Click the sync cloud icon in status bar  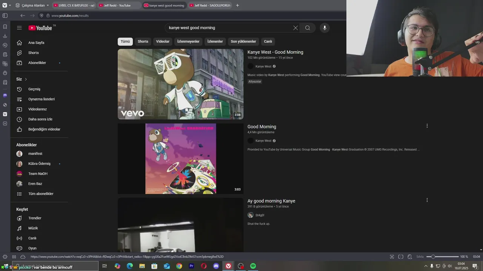23,257
